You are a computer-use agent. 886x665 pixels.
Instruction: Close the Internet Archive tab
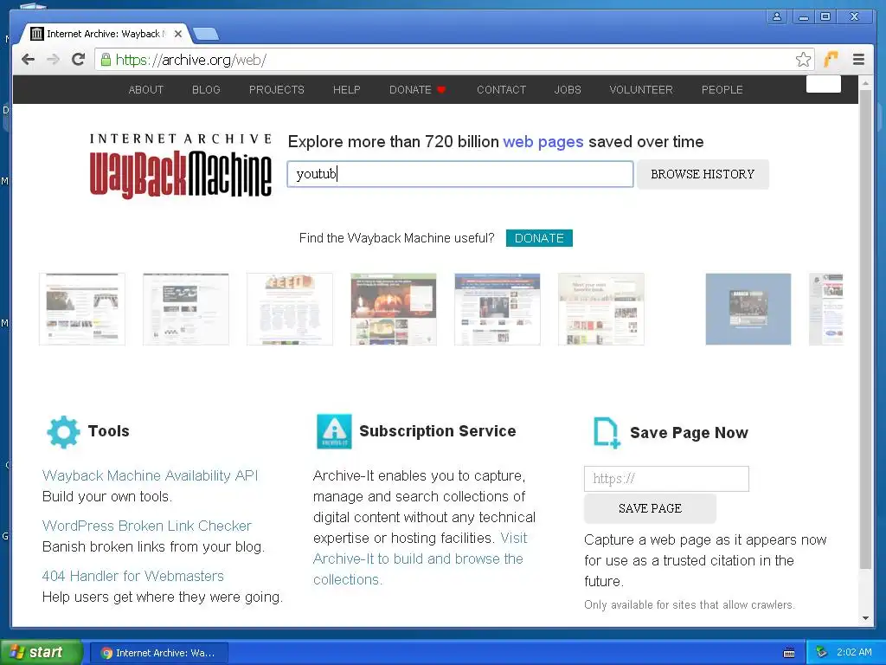coord(178,34)
